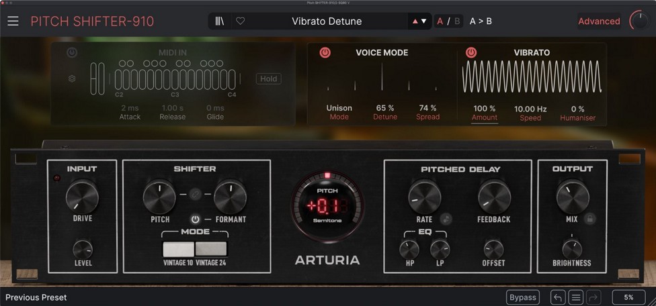Viewport: 656px width, 306px height.
Task: Open the Unison Mode selector
Action: pyautogui.click(x=339, y=108)
